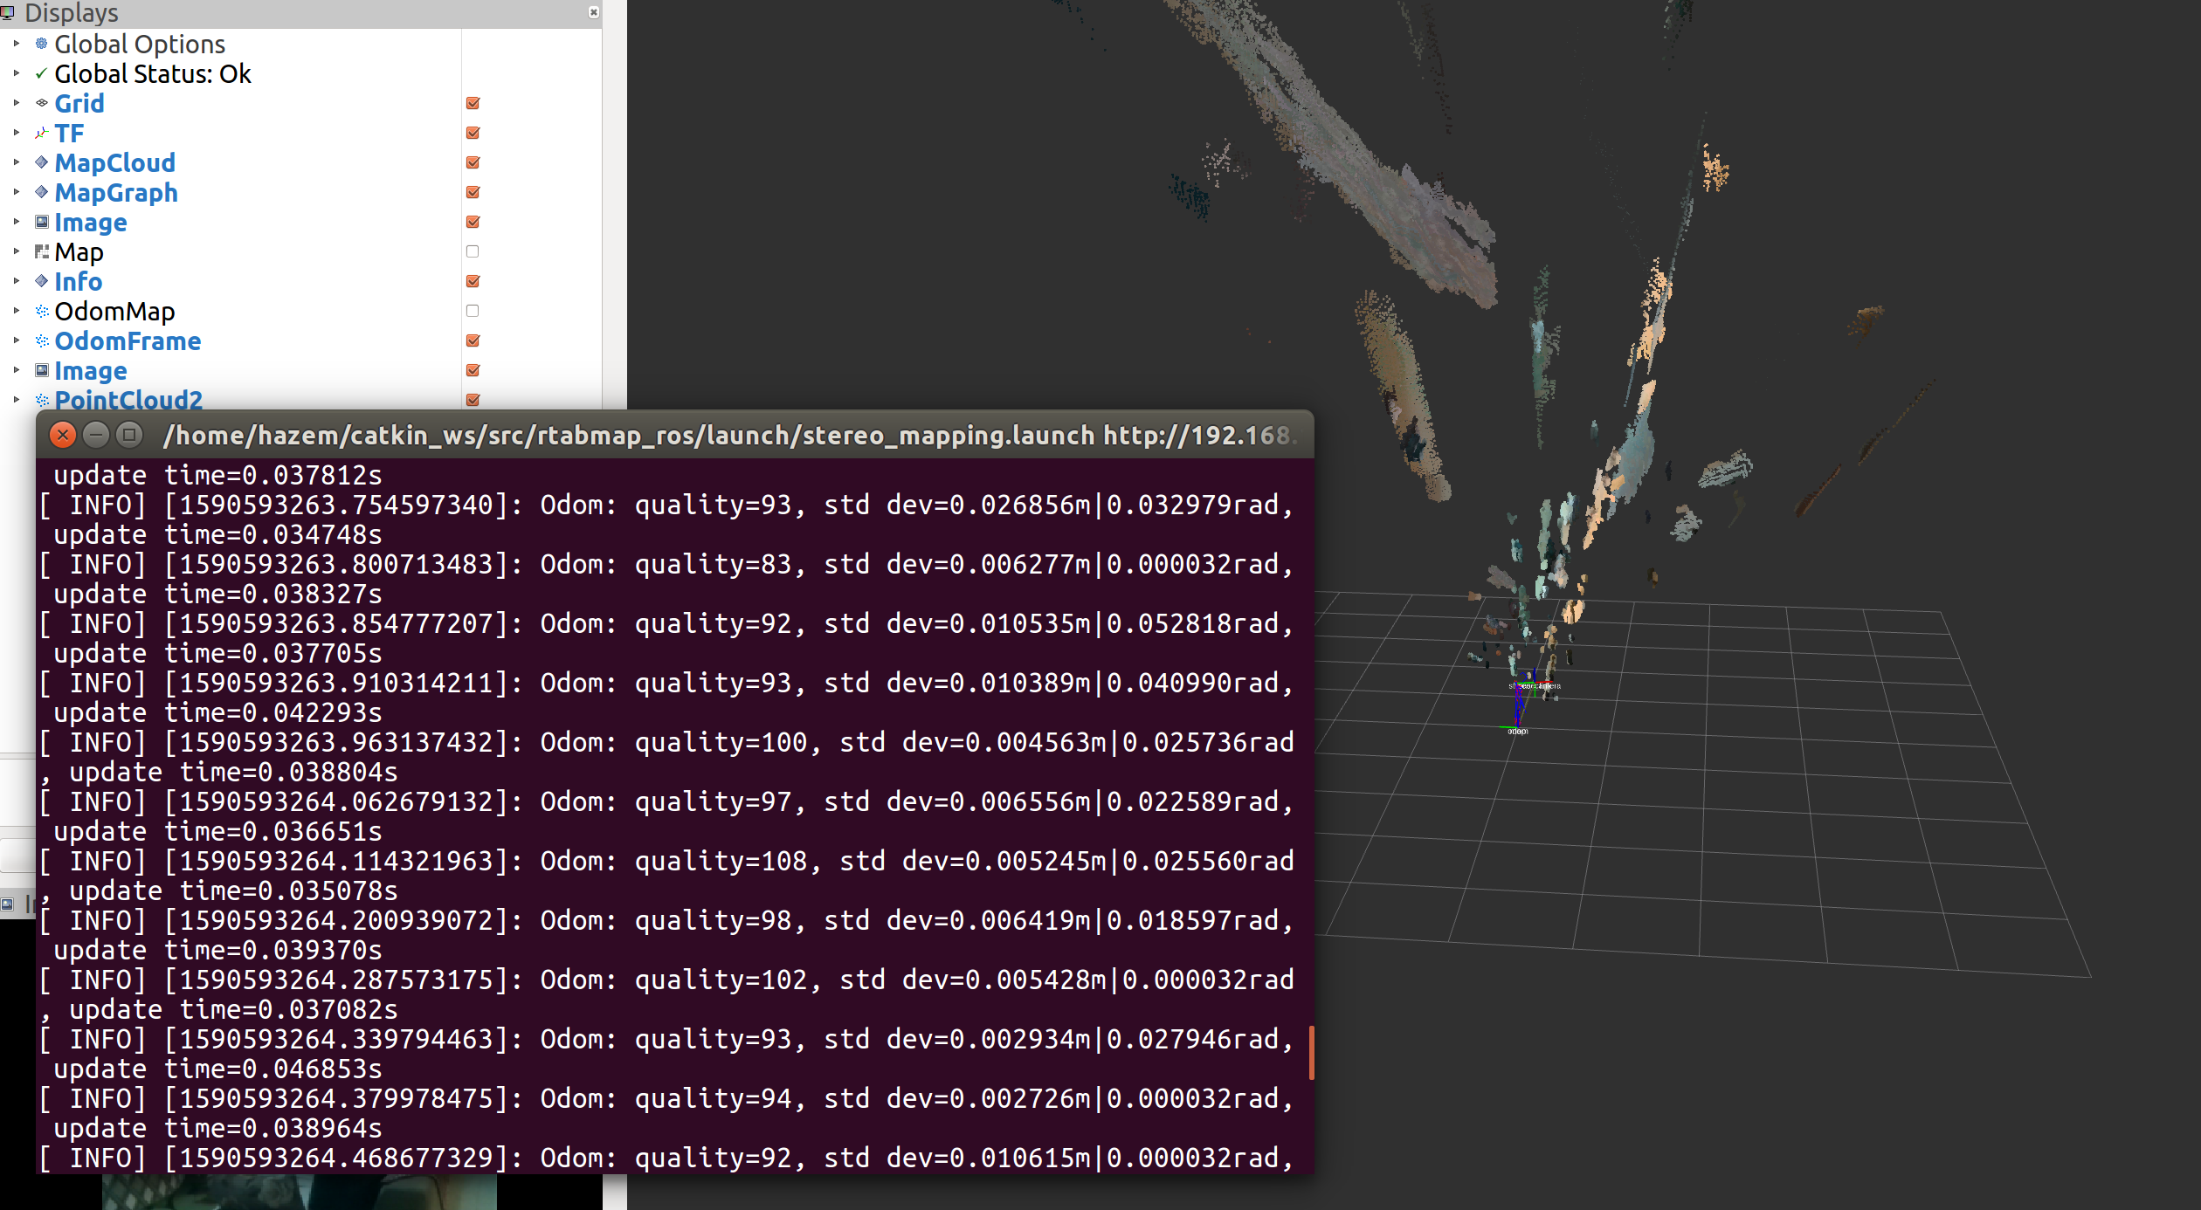
Task: Expand Global Options properties
Action: point(16,44)
